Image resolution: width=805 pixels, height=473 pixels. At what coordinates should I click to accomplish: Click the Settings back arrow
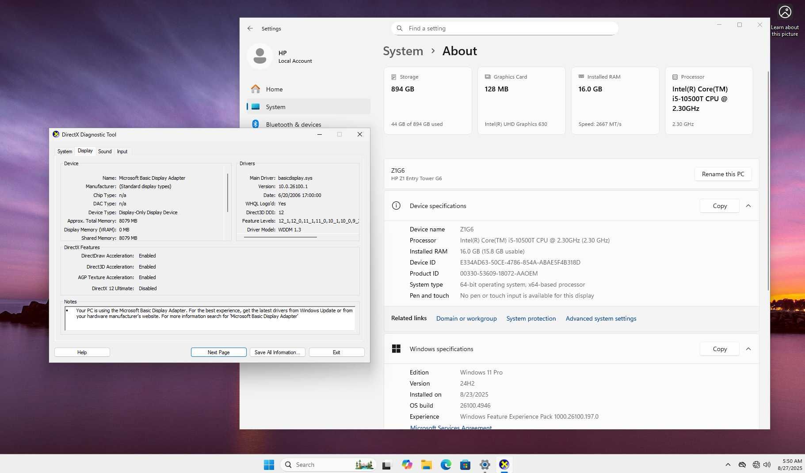tap(250, 28)
